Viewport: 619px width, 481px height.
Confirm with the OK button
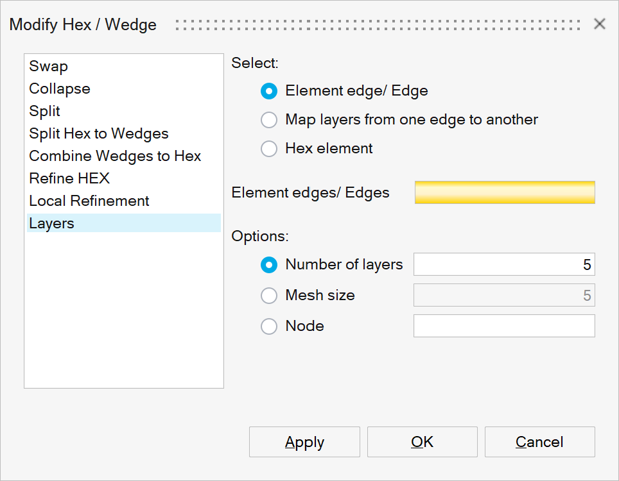point(423,442)
